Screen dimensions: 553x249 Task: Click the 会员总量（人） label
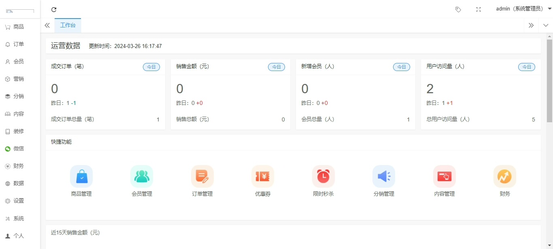(318, 119)
